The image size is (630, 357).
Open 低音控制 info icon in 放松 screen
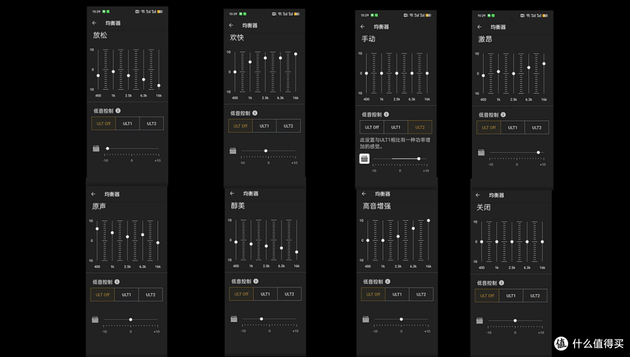(118, 111)
